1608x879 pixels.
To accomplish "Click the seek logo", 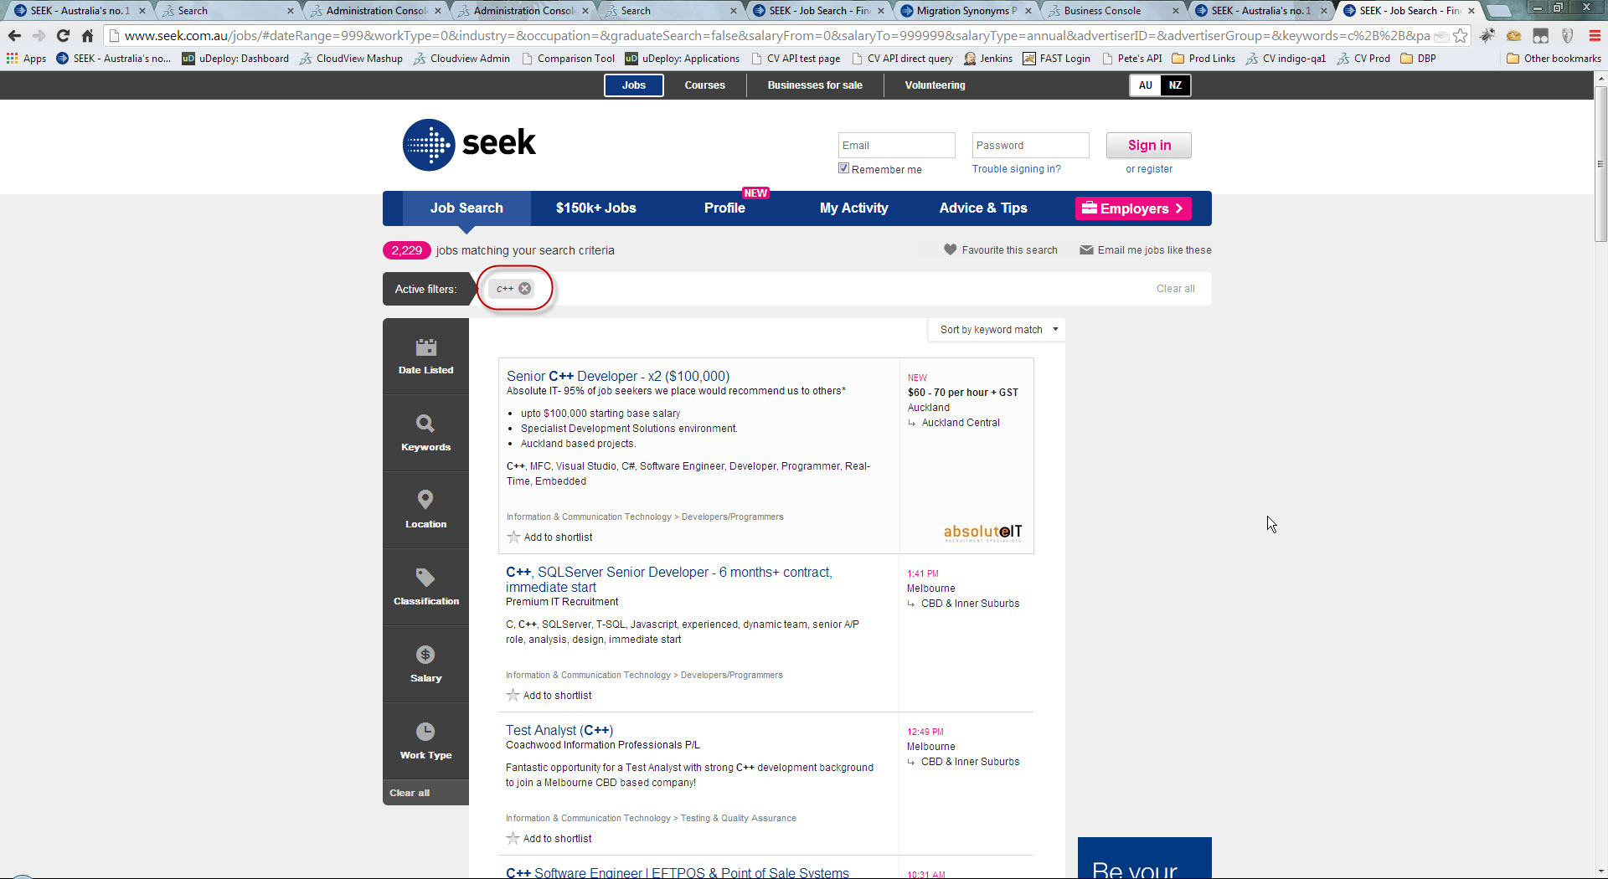I will click(x=469, y=144).
